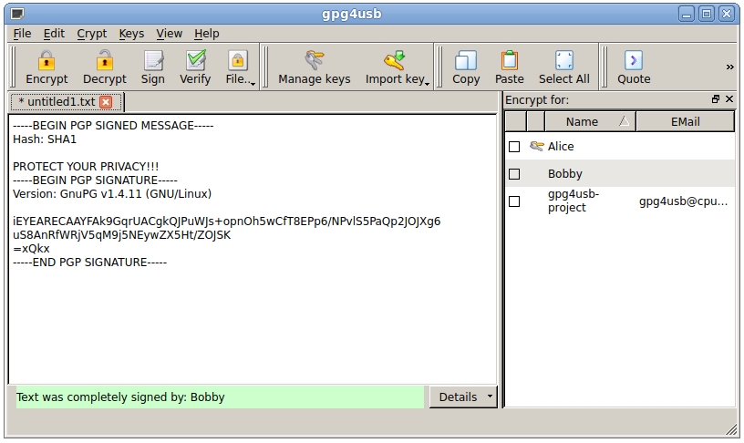The width and height of the screenshot is (744, 443).
Task: Open the Details dropdown button
Action: (463, 397)
